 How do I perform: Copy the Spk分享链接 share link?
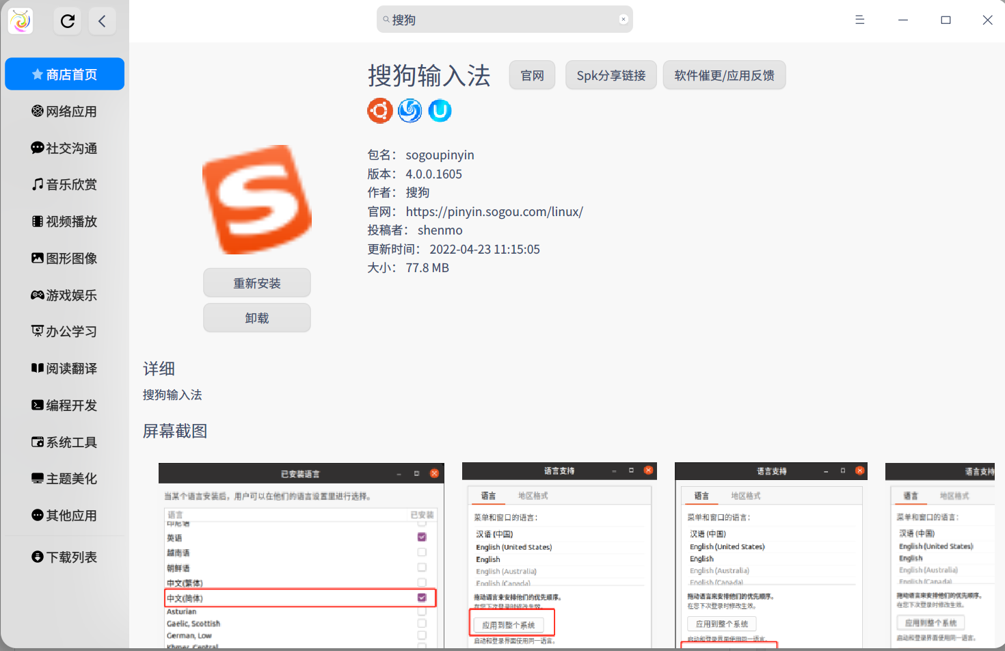click(611, 75)
